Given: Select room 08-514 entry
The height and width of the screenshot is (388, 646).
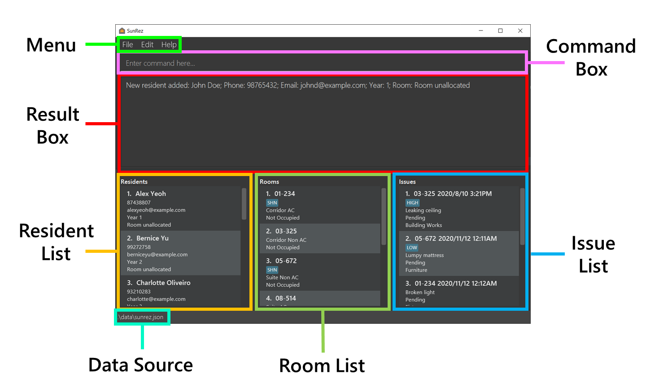Looking at the screenshot, I should pos(320,299).
